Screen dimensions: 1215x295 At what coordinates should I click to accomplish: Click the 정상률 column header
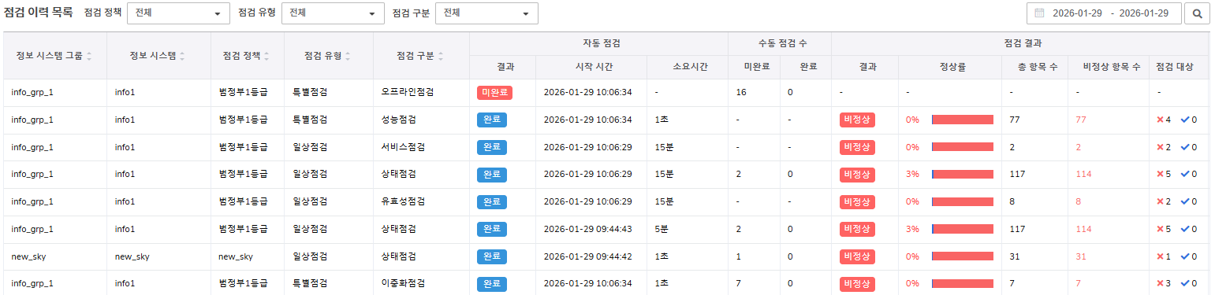pyautogui.click(x=950, y=67)
